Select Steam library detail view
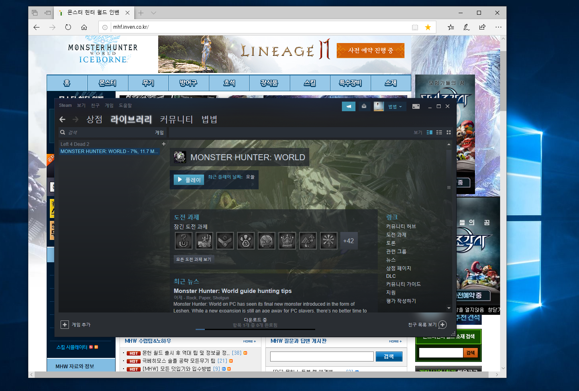 pos(430,132)
